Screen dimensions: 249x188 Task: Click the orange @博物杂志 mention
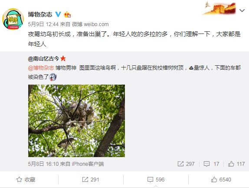coord(41,68)
